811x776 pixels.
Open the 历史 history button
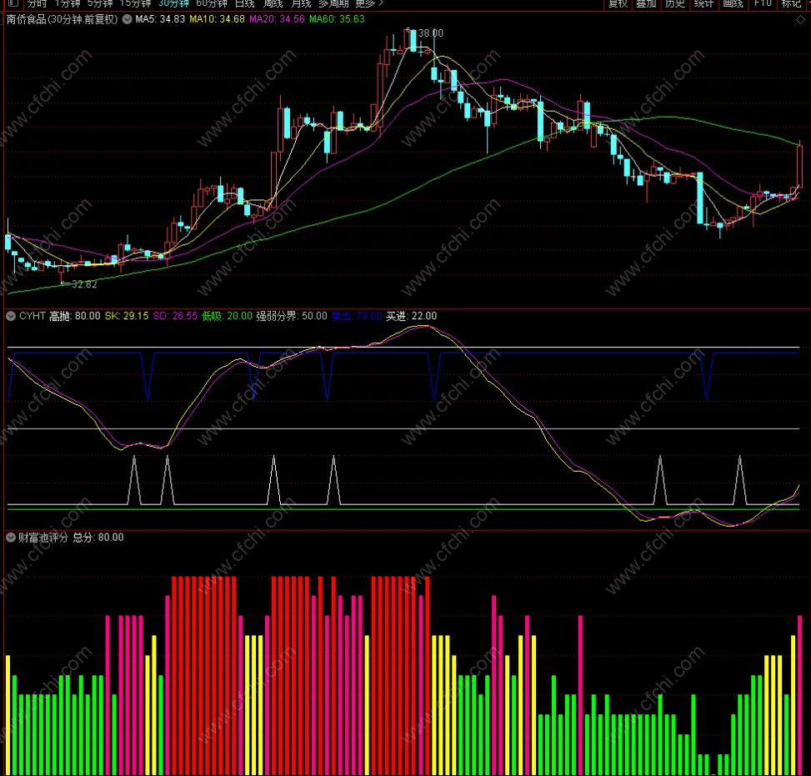pos(675,3)
